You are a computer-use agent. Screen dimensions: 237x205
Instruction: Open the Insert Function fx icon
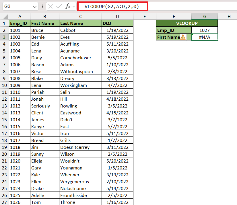pos(68,7)
